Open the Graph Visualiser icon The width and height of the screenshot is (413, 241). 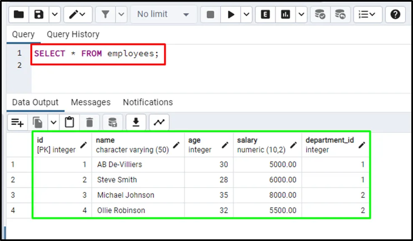pyautogui.click(x=159, y=122)
